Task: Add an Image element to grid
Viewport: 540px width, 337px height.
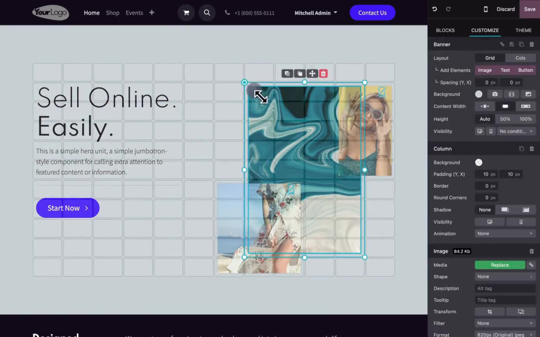Action: click(x=484, y=70)
